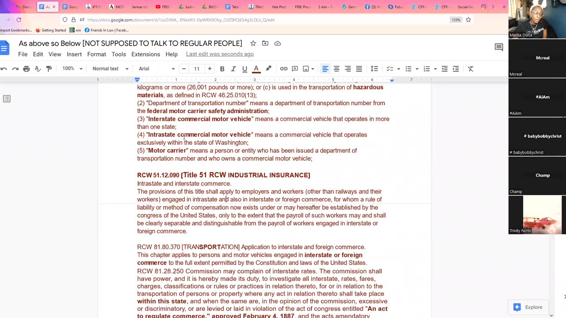
Task: Toggle the checklist
Action: click(390, 68)
